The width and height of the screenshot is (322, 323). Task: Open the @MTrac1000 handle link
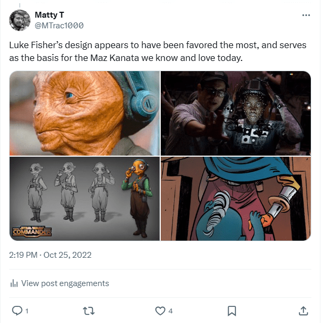click(59, 25)
